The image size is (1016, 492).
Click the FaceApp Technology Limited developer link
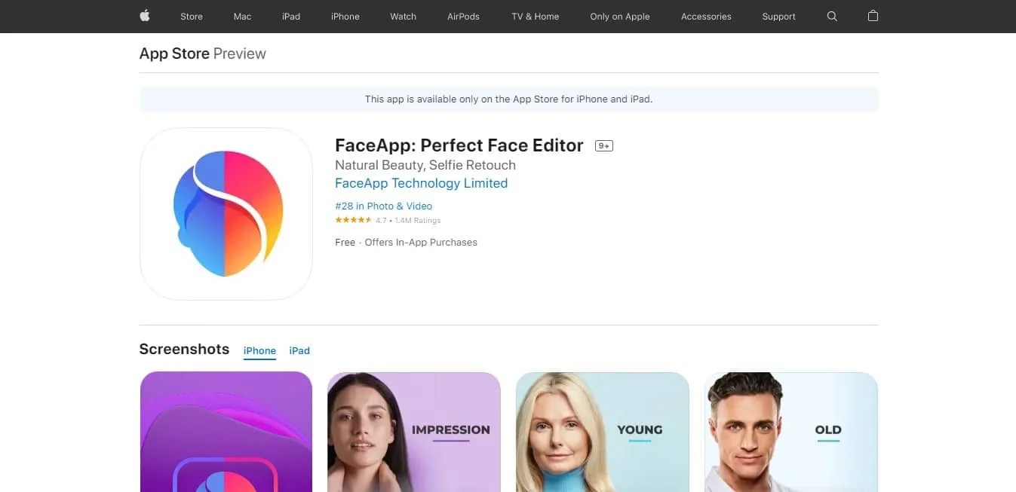pyautogui.click(x=421, y=183)
